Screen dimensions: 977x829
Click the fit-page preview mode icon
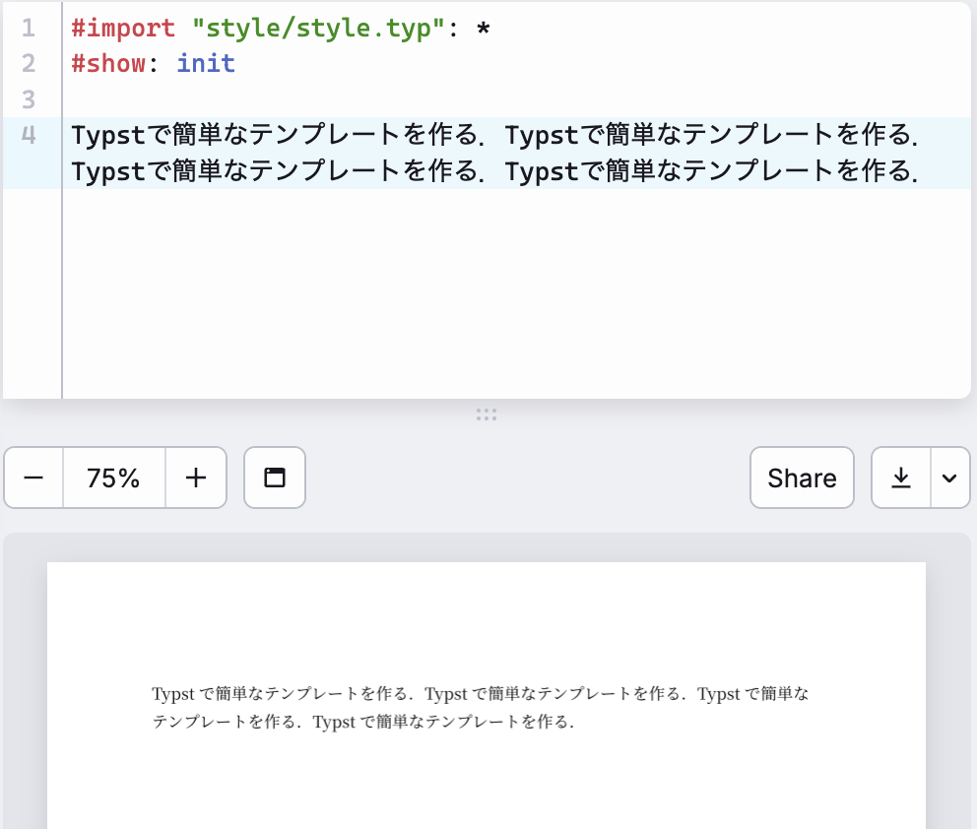coord(274,478)
